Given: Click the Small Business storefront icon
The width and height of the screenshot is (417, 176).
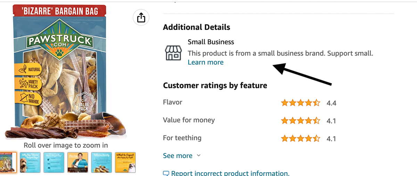Looking at the screenshot, I should 173,52.
